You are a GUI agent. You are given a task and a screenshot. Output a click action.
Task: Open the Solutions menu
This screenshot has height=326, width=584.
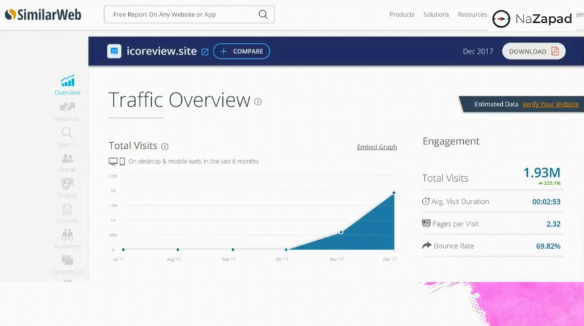point(436,15)
